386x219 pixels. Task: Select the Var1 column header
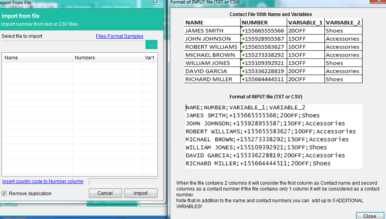tap(150, 58)
